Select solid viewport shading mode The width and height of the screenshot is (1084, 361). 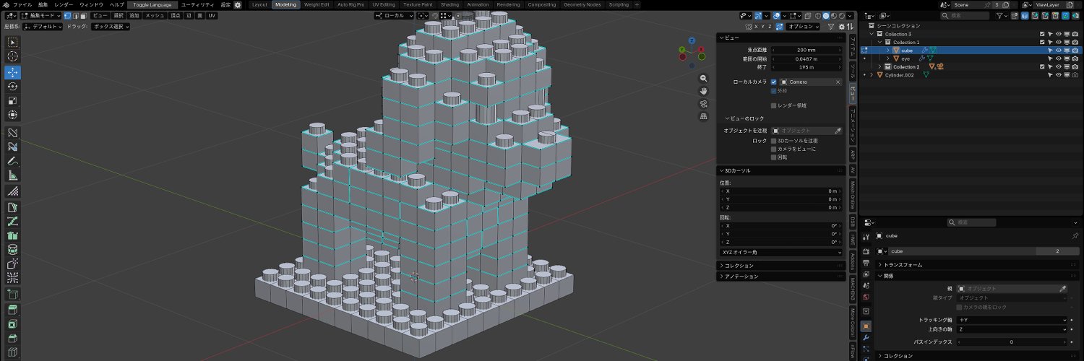click(826, 15)
